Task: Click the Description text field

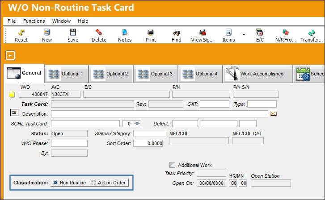Action: pos(160,114)
